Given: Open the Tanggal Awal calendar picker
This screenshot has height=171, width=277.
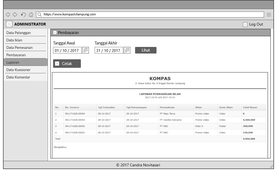Looking at the screenshot, I should [x=86, y=50].
